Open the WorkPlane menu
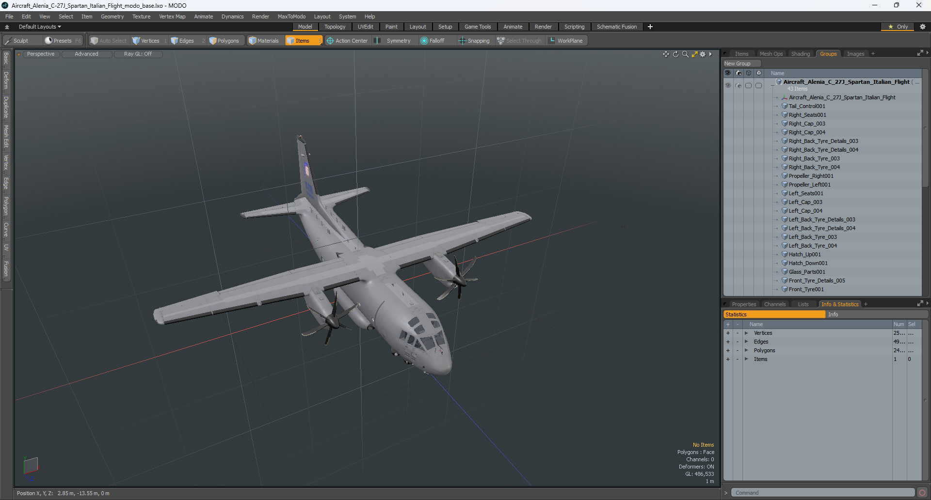Screen dimensions: 931x500 tap(566, 41)
